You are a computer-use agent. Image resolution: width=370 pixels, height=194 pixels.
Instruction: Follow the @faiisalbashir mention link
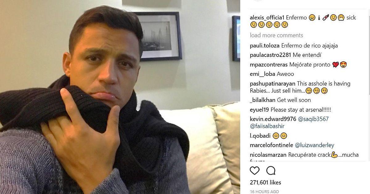(x=267, y=126)
